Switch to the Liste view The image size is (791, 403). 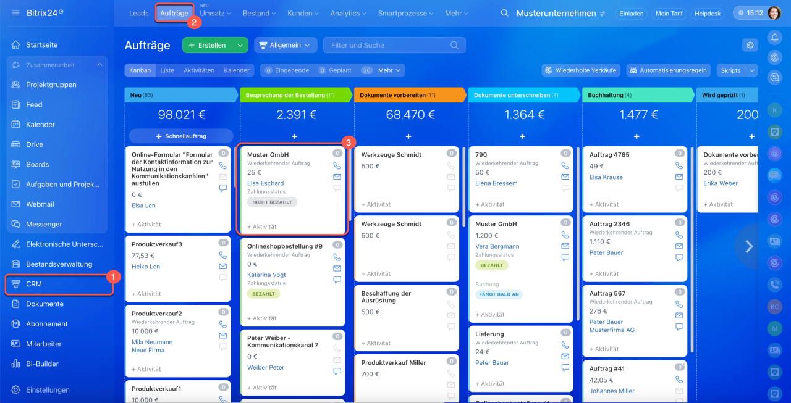(x=167, y=70)
